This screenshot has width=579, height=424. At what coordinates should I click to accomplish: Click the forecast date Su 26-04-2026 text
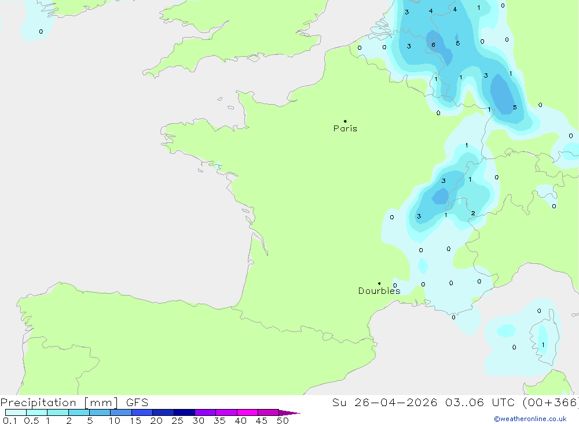coord(384,403)
